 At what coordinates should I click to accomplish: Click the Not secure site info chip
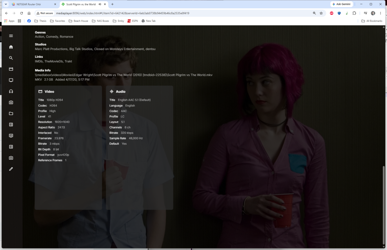45,13
